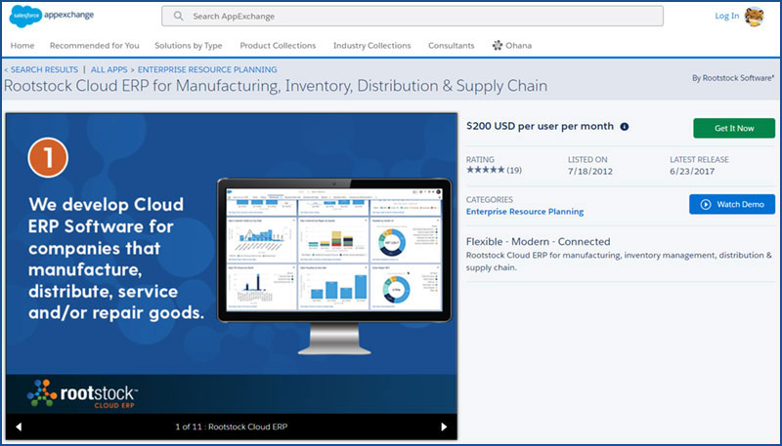Click the pricing info icon

click(624, 127)
